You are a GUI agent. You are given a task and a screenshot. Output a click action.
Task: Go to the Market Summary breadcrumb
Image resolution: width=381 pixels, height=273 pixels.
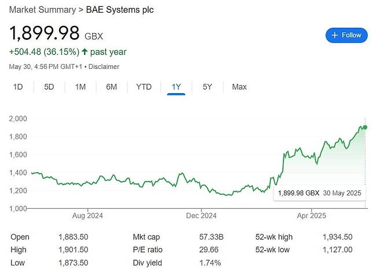[42, 10]
